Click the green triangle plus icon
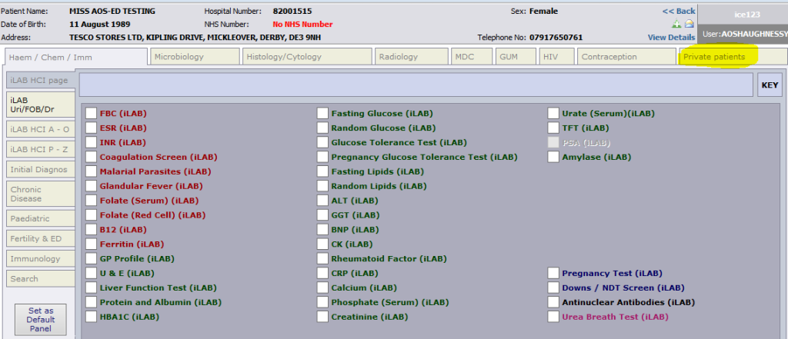 (676, 24)
